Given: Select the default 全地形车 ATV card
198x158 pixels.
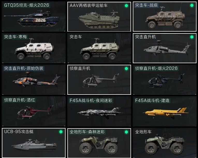Looking at the screenshot, I should (x=165, y=143).
